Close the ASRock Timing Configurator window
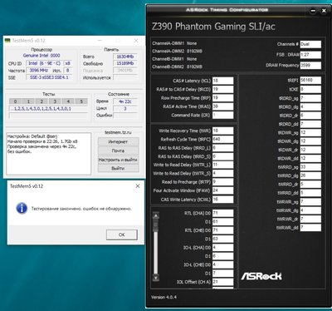Screen dimensions: 332x311 324,11
